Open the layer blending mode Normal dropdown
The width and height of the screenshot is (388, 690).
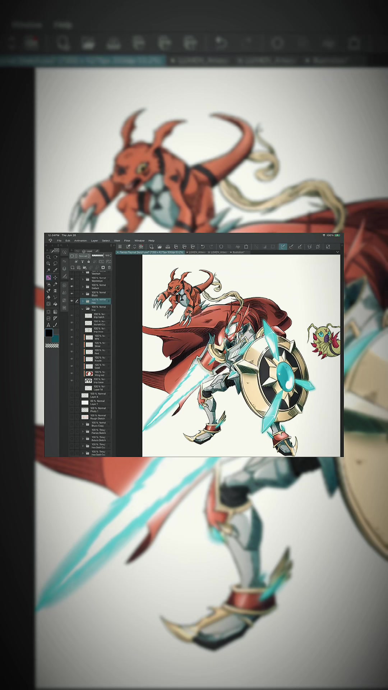(x=84, y=256)
